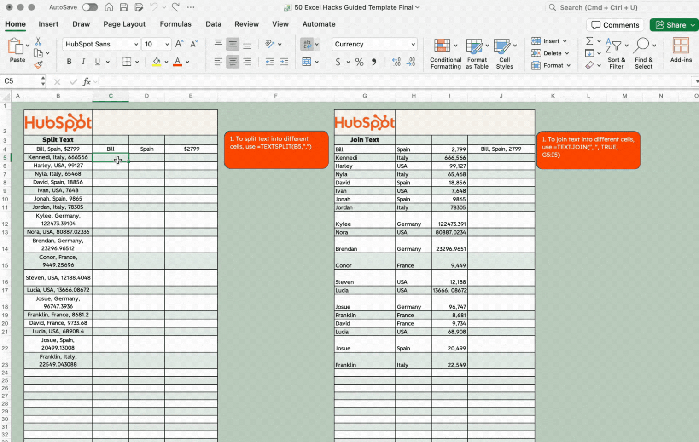Open the Page Layout tab
The image size is (699, 442).
124,24
